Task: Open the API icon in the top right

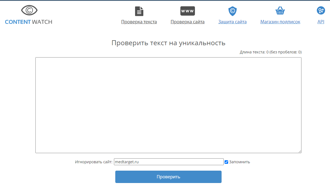Action: 321,11
